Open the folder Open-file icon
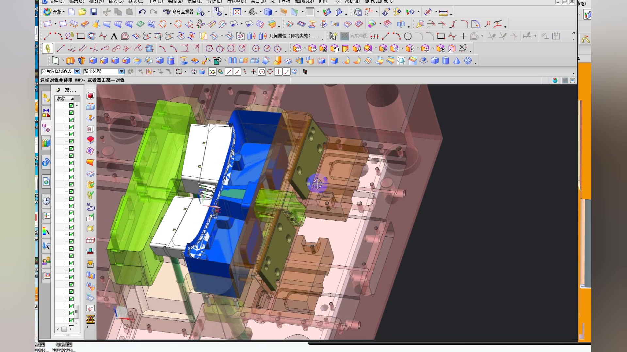This screenshot has width=627, height=352. (x=82, y=12)
